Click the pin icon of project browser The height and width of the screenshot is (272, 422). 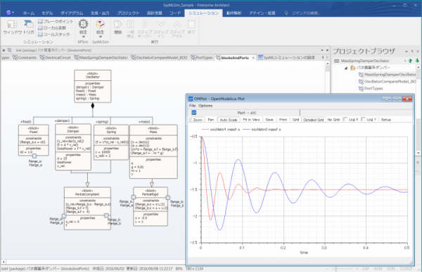412,51
